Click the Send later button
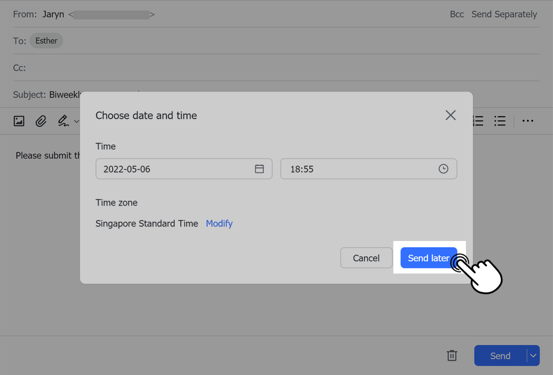Image resolution: width=553 pixels, height=375 pixels. (x=428, y=258)
